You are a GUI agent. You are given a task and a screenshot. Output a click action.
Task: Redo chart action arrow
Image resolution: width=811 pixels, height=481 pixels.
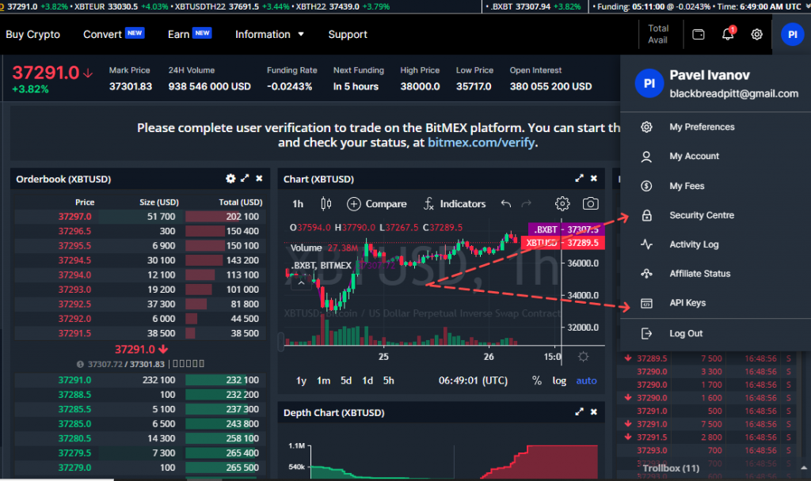pyautogui.click(x=526, y=204)
